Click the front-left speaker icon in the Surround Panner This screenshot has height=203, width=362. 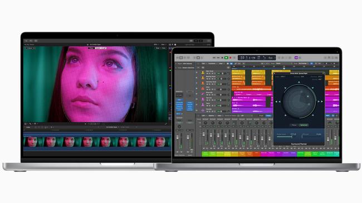point(285,88)
